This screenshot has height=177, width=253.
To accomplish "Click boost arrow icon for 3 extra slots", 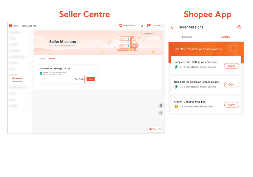I will 176,87.
